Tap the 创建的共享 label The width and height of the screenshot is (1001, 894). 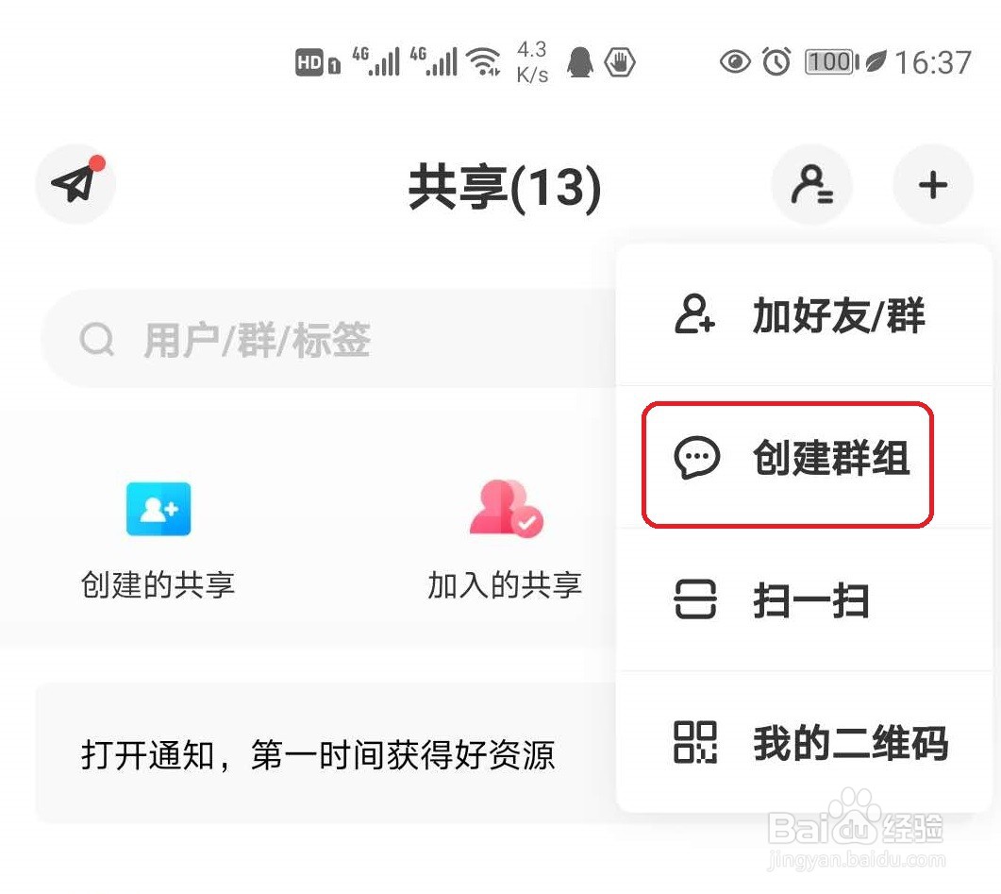tap(158, 584)
